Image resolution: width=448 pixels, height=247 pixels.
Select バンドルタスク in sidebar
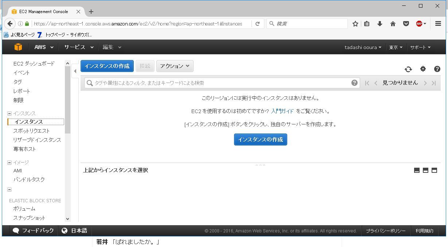[x=29, y=179]
